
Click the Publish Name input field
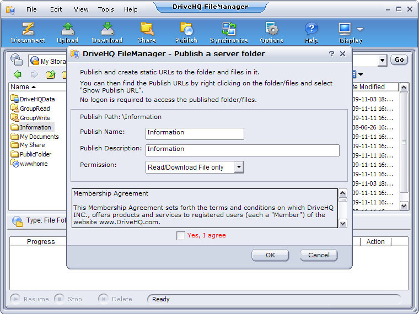[x=195, y=133]
